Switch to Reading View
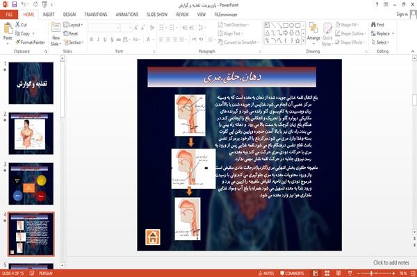The width and height of the screenshot is (417, 277). [x=338, y=274]
